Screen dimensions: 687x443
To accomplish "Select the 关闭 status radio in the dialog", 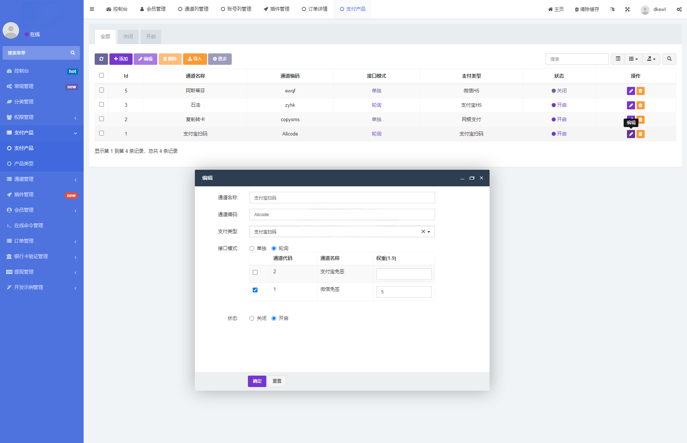I will click(x=252, y=318).
